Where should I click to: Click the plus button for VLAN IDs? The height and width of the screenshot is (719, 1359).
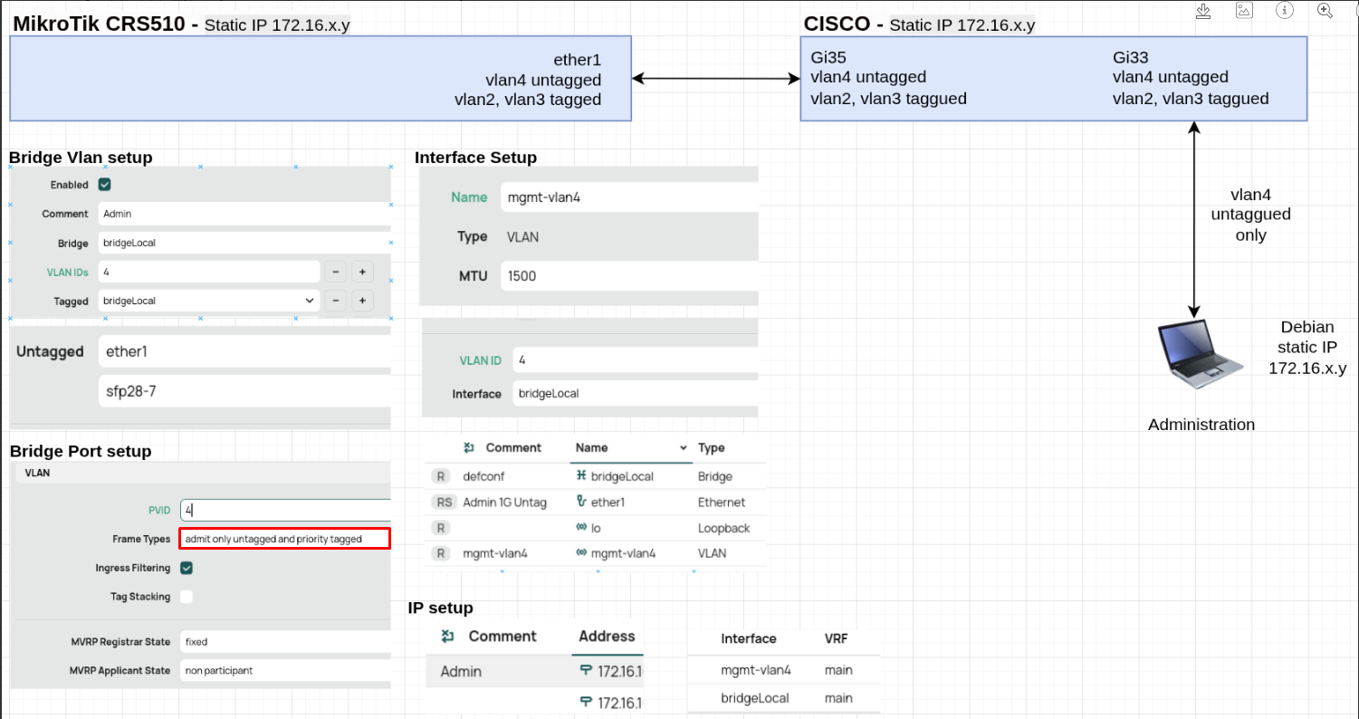(361, 272)
